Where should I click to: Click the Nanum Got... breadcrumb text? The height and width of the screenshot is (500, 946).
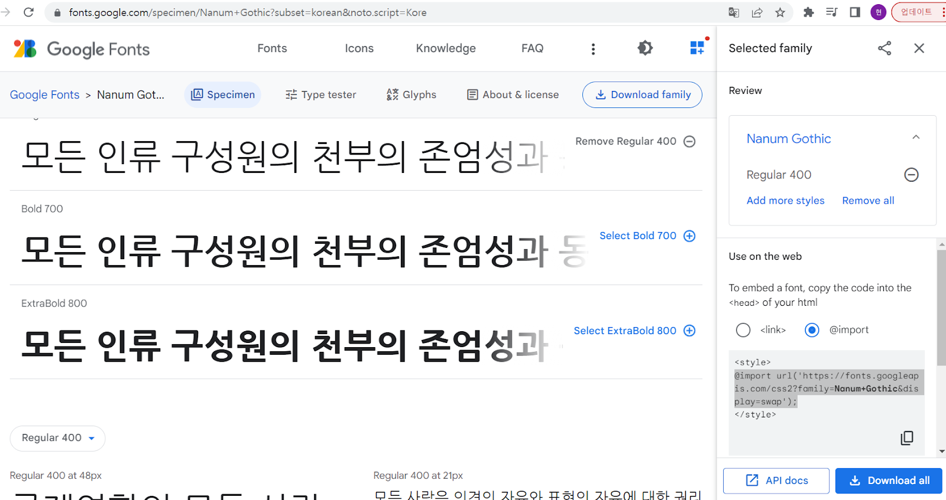(131, 94)
